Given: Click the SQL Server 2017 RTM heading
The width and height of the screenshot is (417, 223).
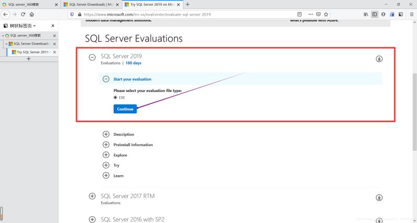Looking at the screenshot, I should (x=128, y=196).
